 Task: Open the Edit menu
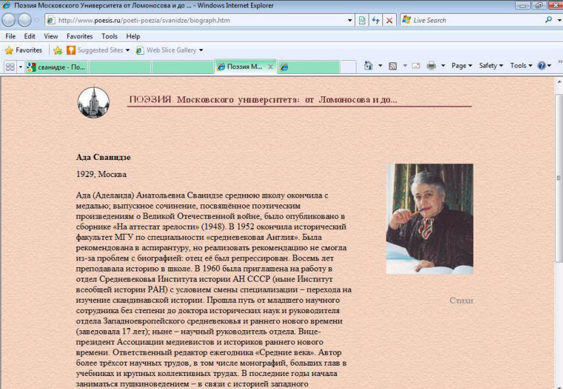coord(29,36)
